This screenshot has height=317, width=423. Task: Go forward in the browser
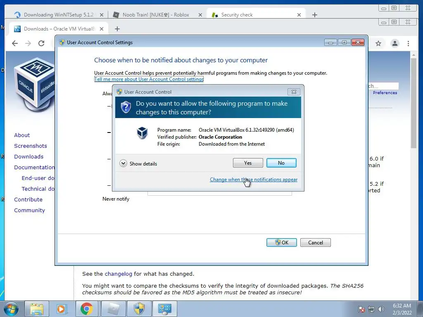click(x=28, y=43)
